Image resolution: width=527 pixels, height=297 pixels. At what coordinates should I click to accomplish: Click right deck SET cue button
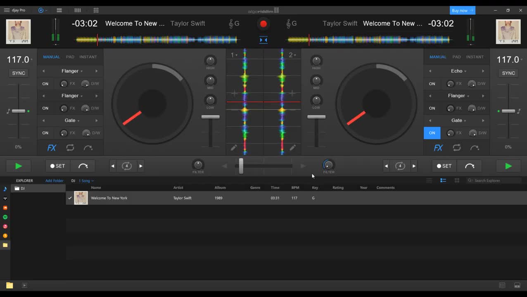click(x=444, y=166)
